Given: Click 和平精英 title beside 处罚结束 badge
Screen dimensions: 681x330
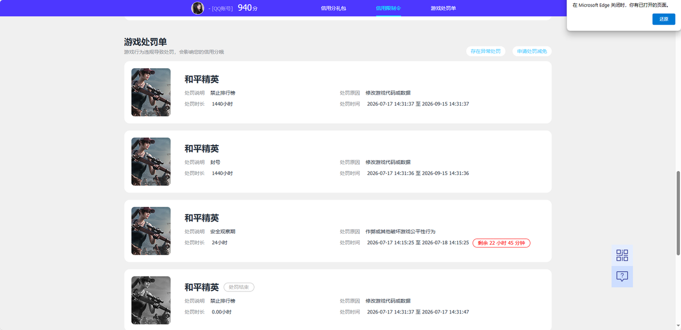Looking at the screenshot, I should point(202,287).
